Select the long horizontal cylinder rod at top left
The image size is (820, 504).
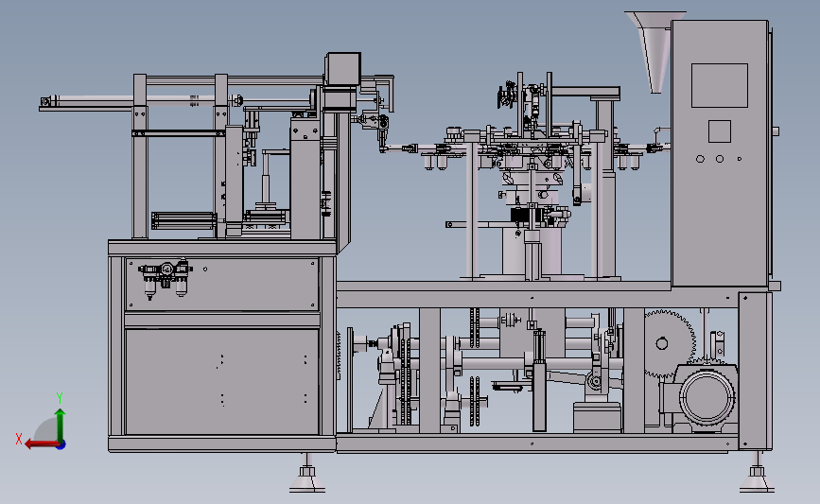(141, 100)
